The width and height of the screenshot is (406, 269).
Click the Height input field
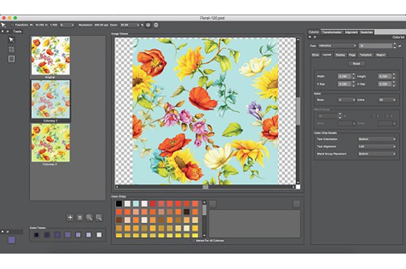[384, 76]
